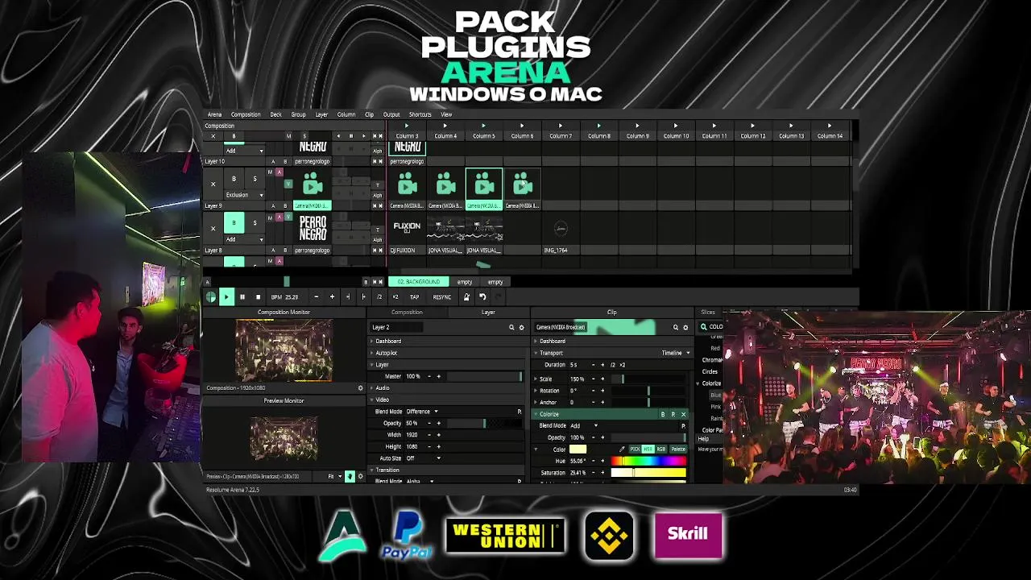Select the highlighted Camera clip in Column 5
The image size is (1031, 580).
tap(484, 185)
